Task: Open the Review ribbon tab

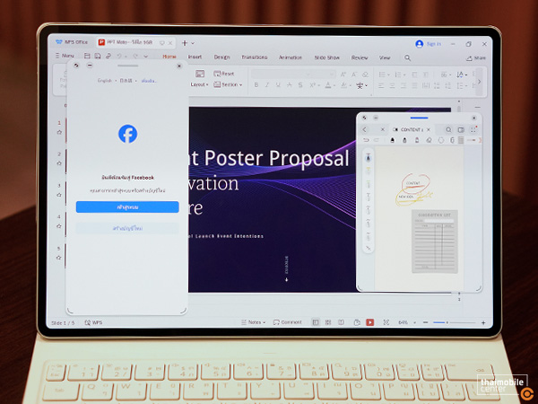Action: point(360,57)
